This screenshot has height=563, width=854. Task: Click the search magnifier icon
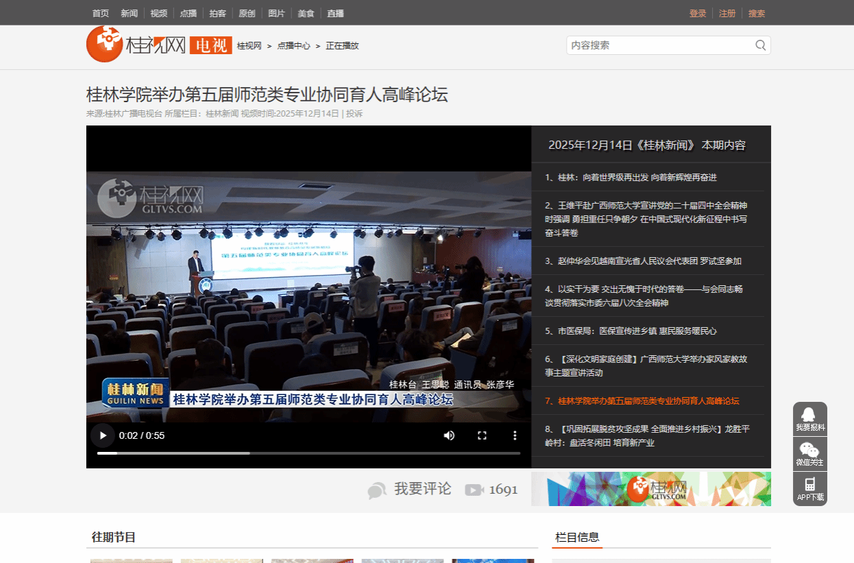click(760, 45)
